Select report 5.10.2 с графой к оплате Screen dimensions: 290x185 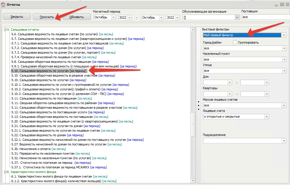(64, 89)
